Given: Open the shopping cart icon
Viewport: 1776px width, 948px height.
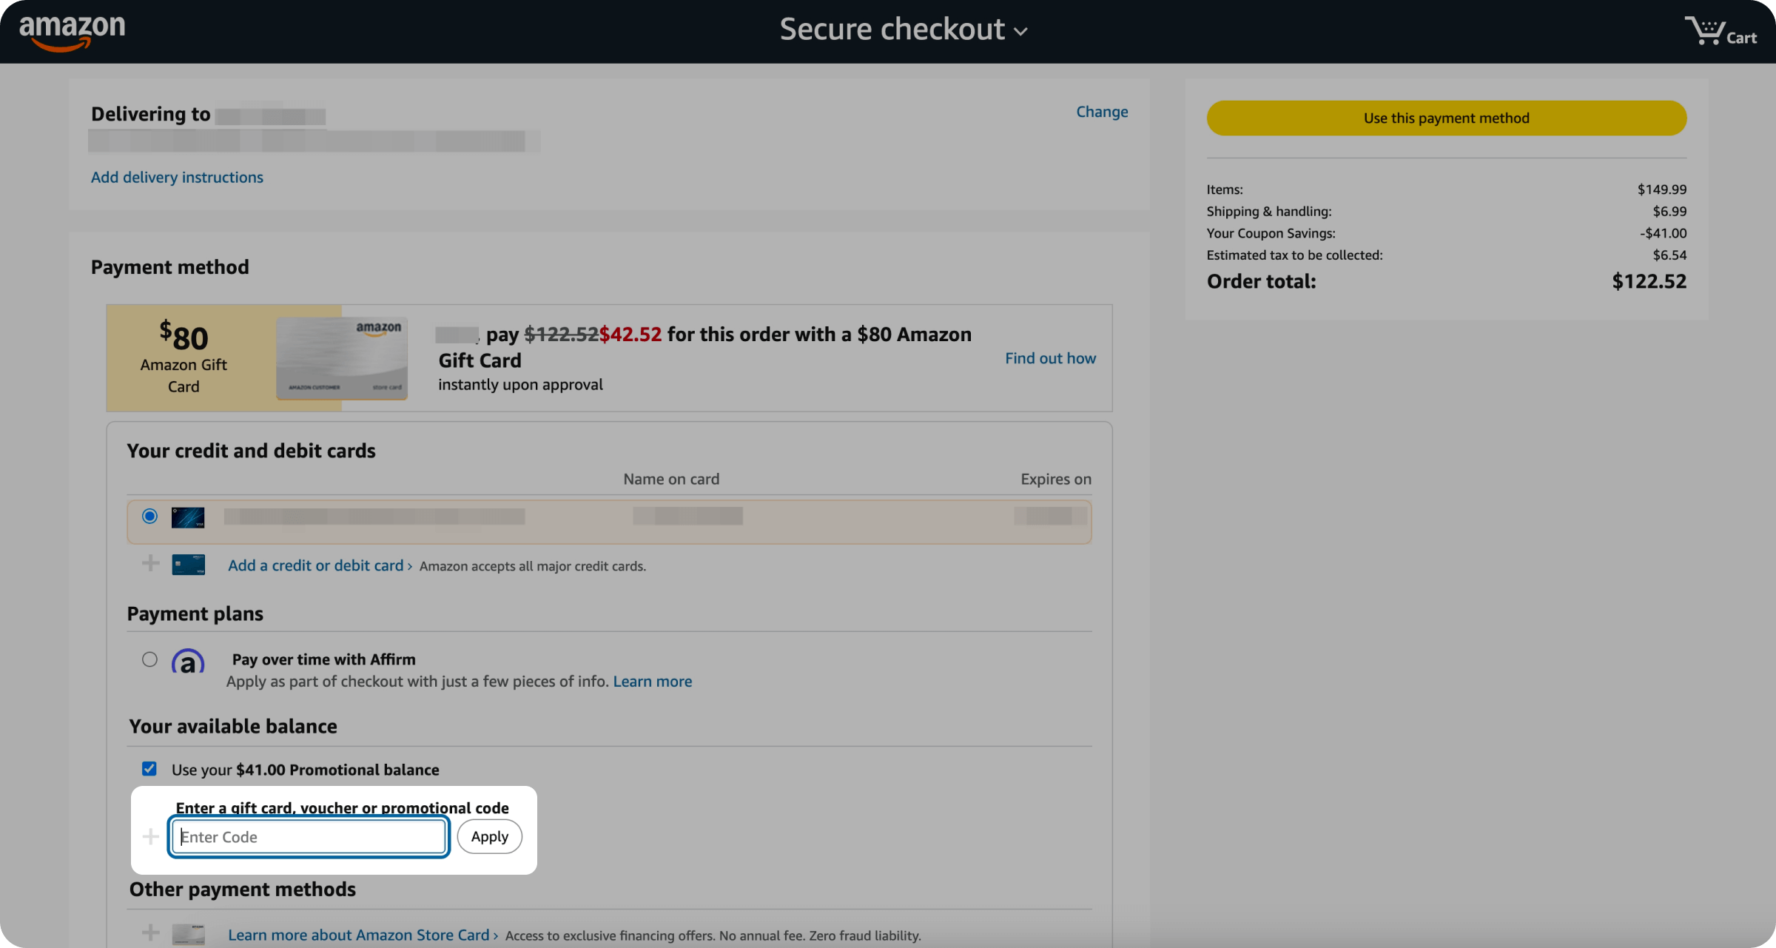Looking at the screenshot, I should pos(1720,32).
